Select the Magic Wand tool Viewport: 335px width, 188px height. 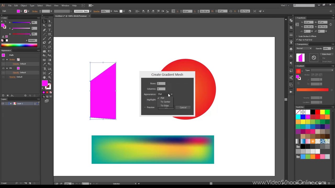coord(44,26)
